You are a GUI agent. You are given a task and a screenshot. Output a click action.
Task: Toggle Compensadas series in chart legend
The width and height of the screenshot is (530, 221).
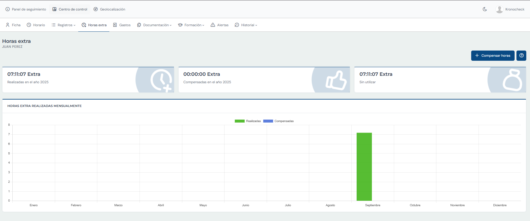pyautogui.click(x=278, y=121)
